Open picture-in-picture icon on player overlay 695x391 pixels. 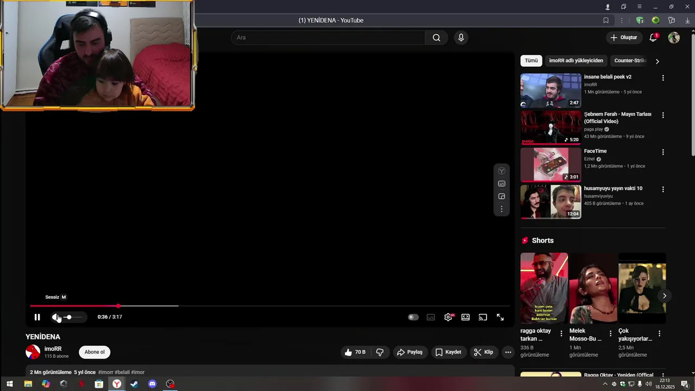[x=502, y=196]
